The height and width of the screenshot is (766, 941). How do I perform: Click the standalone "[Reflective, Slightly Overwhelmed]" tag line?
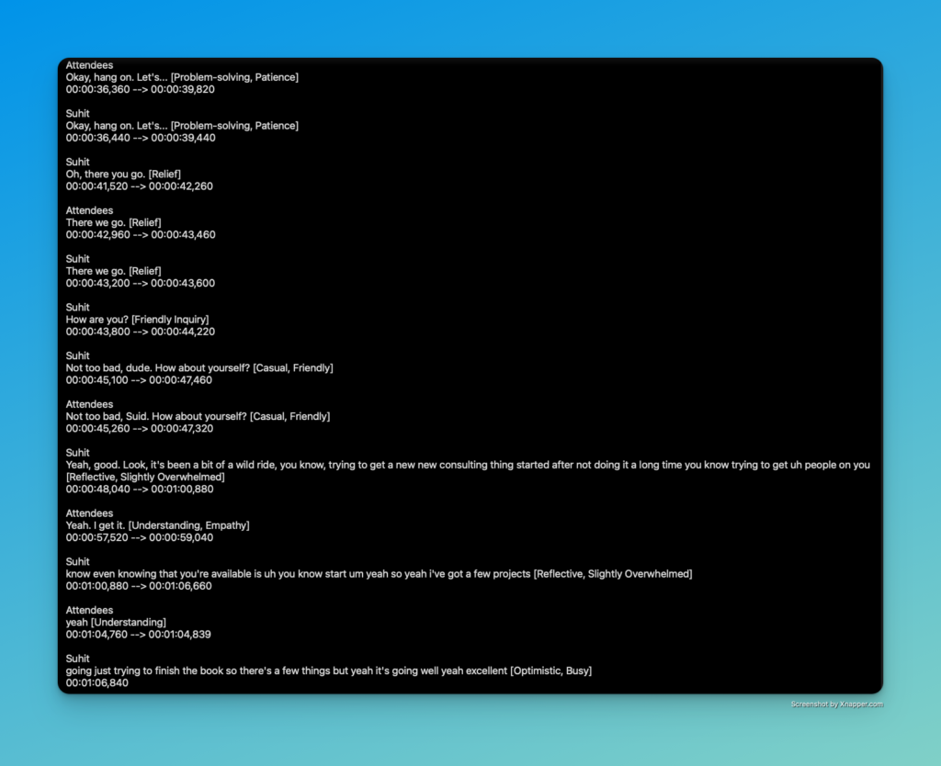click(x=145, y=478)
